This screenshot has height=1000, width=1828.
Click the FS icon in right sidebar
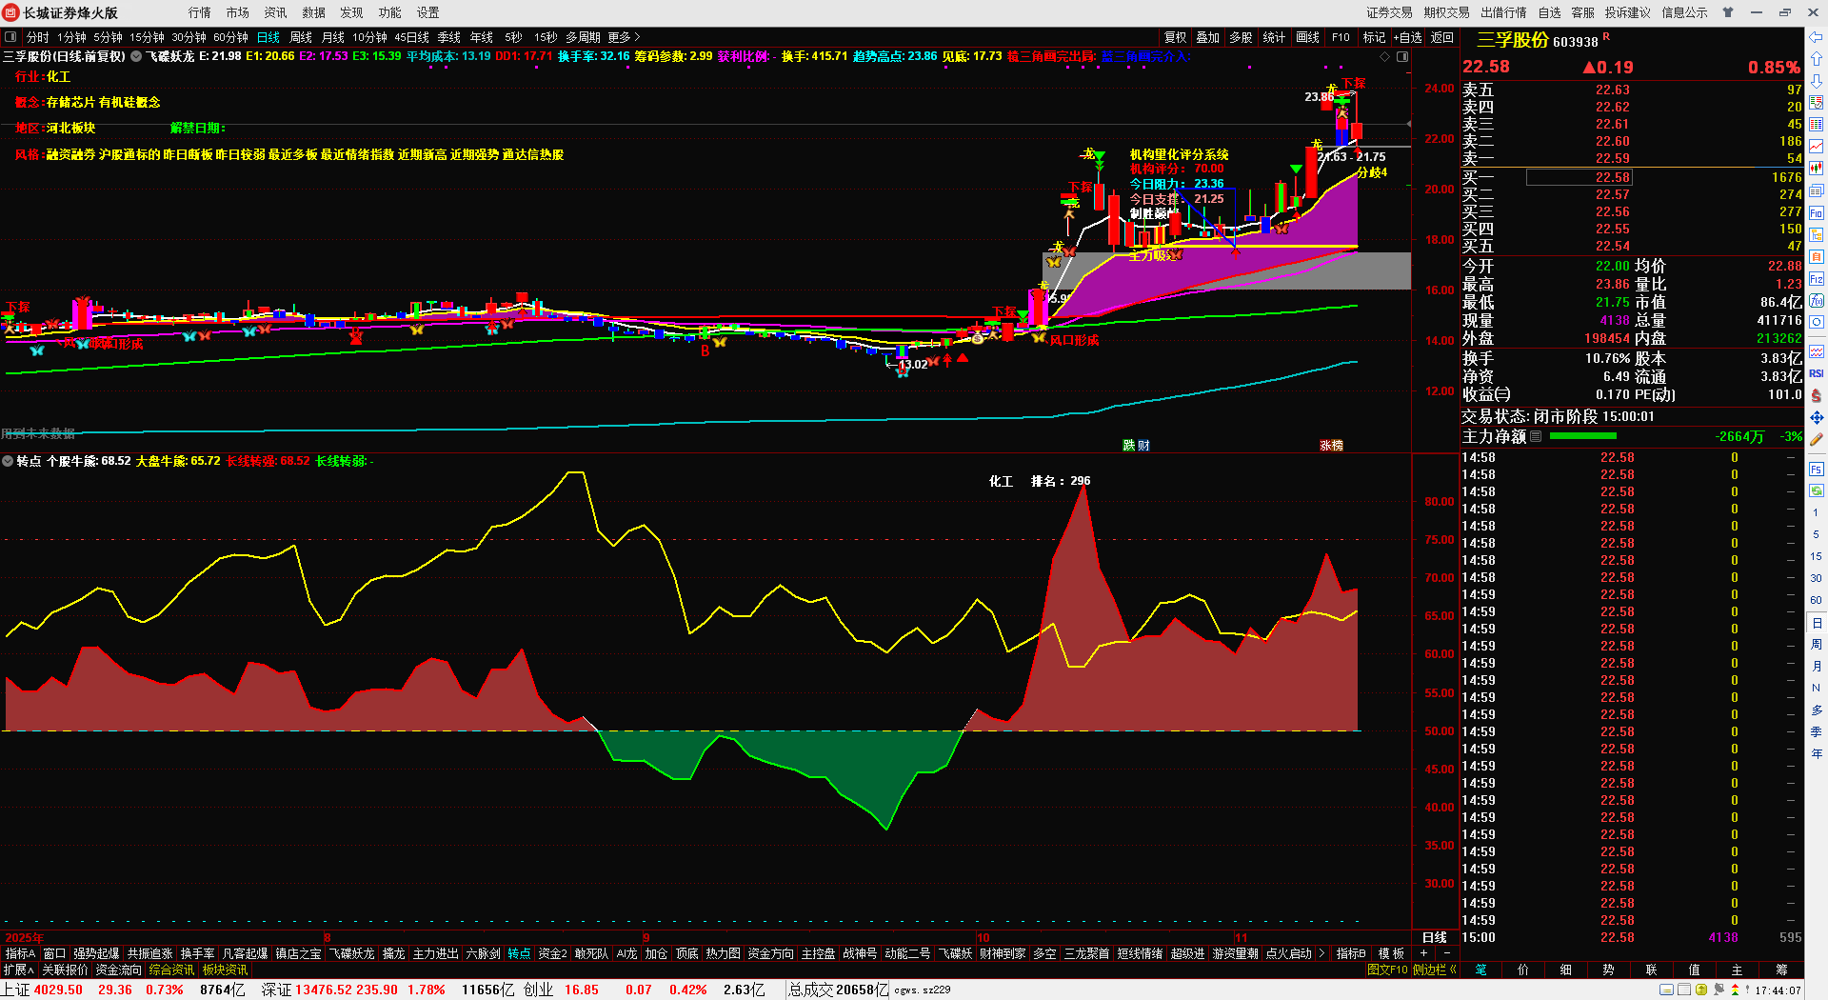coord(1817,470)
